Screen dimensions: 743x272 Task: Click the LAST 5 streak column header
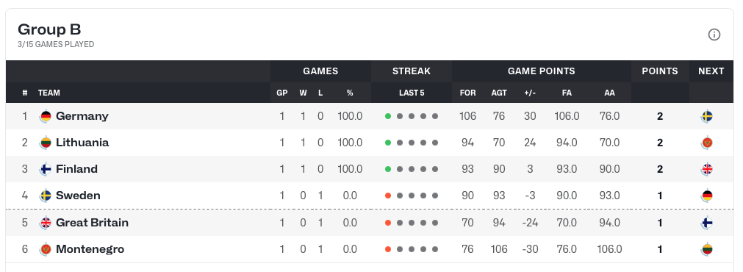(412, 93)
